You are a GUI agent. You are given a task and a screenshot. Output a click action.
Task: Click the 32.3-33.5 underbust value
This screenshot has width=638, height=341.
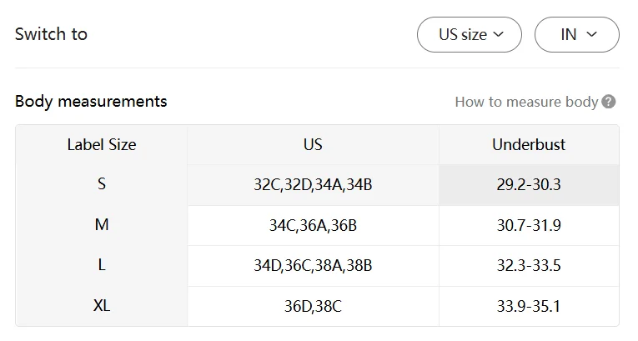tap(529, 266)
